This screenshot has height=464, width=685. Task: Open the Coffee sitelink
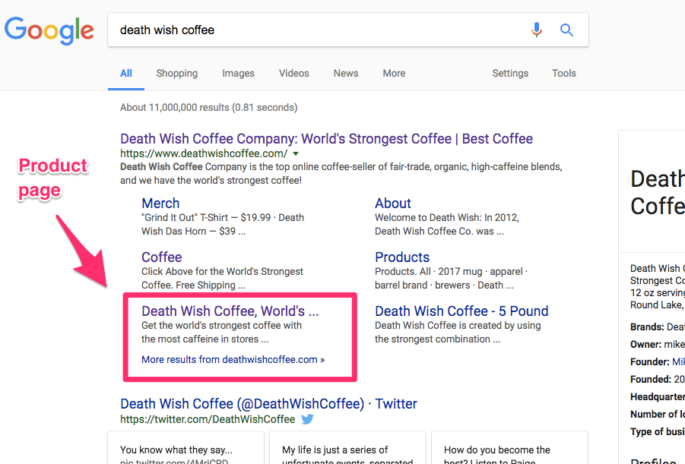(x=161, y=257)
